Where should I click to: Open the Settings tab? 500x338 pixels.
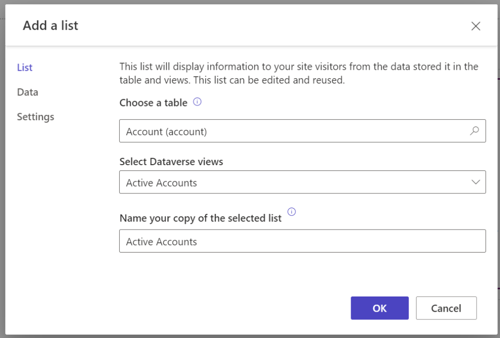(35, 117)
